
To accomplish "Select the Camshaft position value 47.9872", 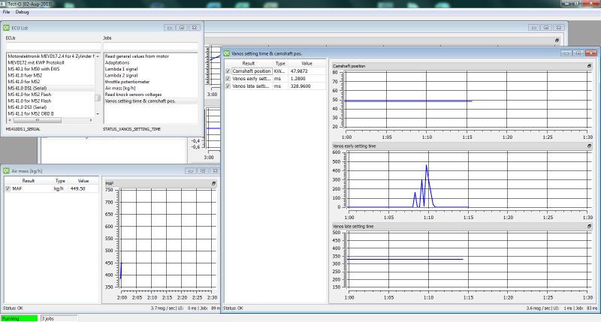I will coord(299,71).
